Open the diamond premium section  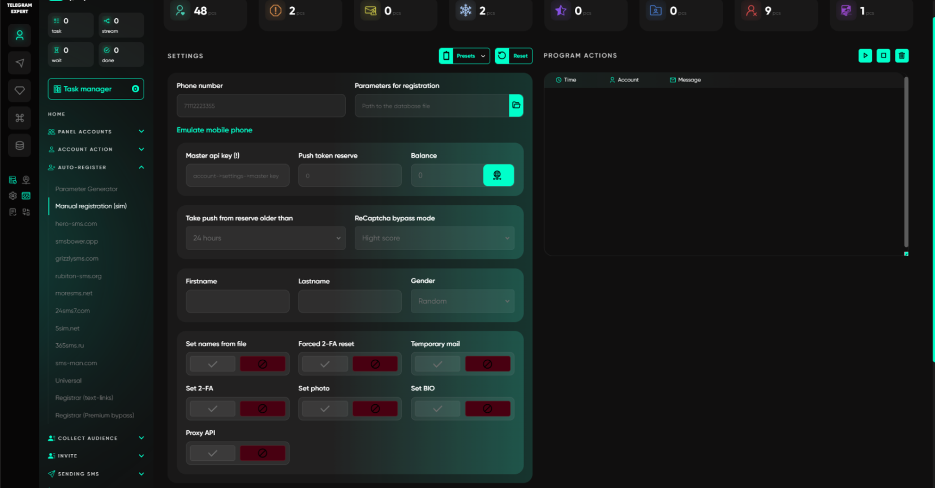pyautogui.click(x=20, y=90)
